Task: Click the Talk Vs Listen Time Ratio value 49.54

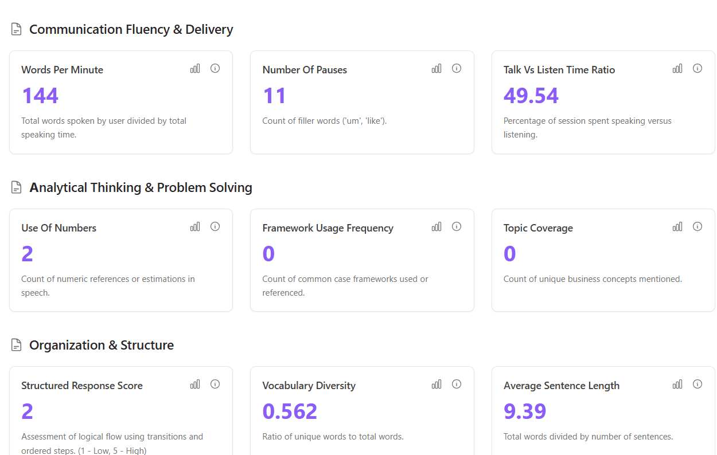Action: coord(531,95)
